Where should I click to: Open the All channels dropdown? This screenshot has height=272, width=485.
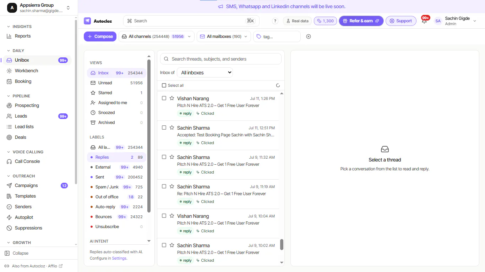click(x=156, y=36)
